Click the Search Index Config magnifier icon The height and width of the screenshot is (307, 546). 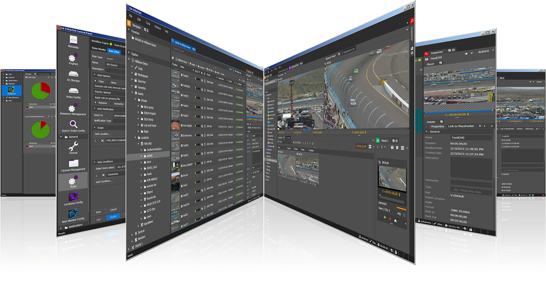[x=73, y=124]
